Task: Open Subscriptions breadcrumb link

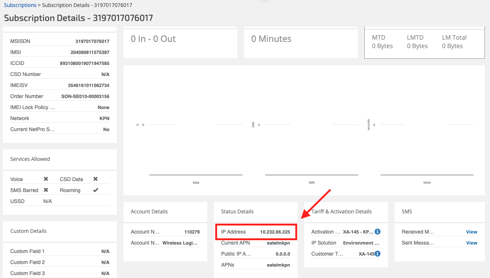Action: click(x=20, y=5)
